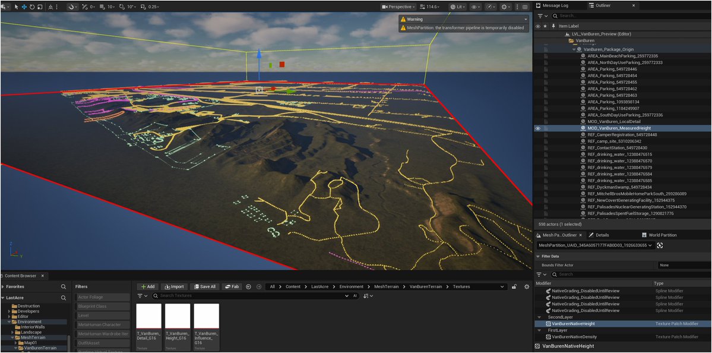The width and height of the screenshot is (712, 353).
Task: Activate the Select objects cursor tool
Action: click(17, 7)
